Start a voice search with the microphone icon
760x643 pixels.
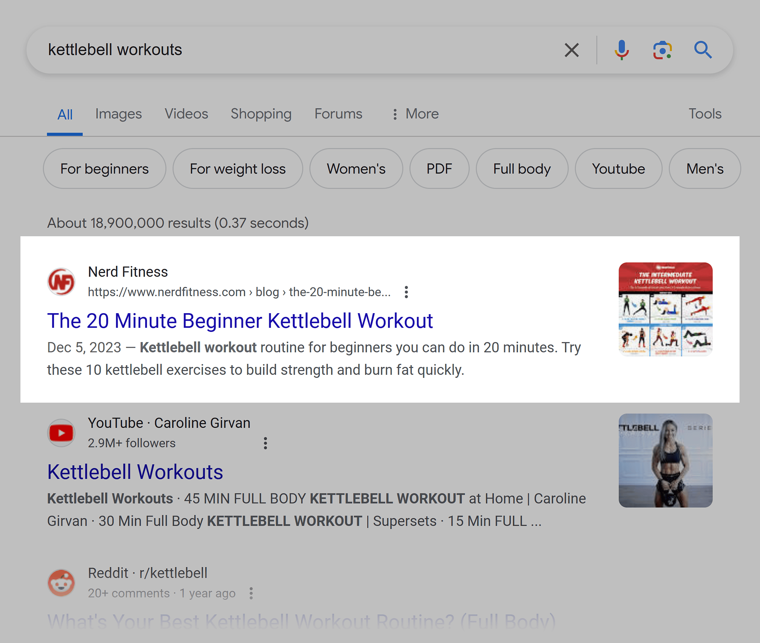click(x=621, y=50)
